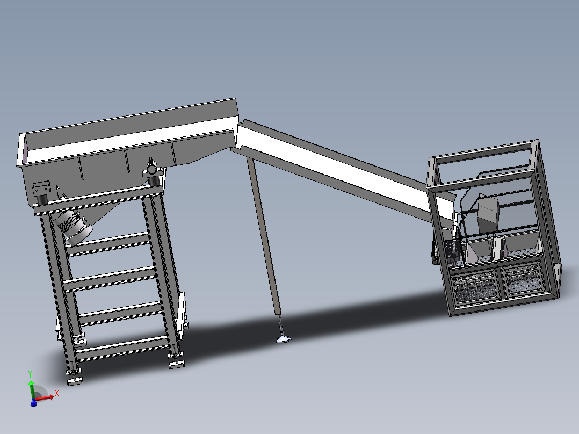579x434 pixels.
Task: Click the blue Z axis ball of the triad
Action: click(x=34, y=403)
